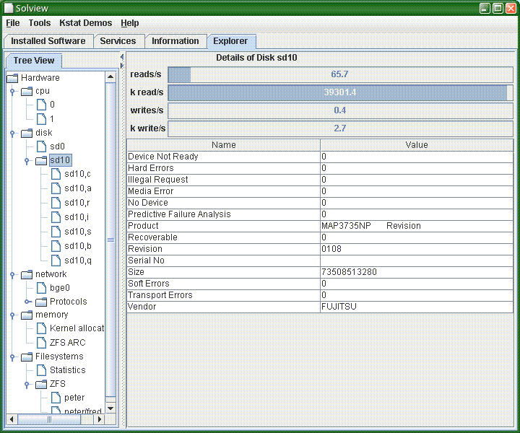
Task: Click the ZFS ARC document icon
Action: [x=41, y=343]
